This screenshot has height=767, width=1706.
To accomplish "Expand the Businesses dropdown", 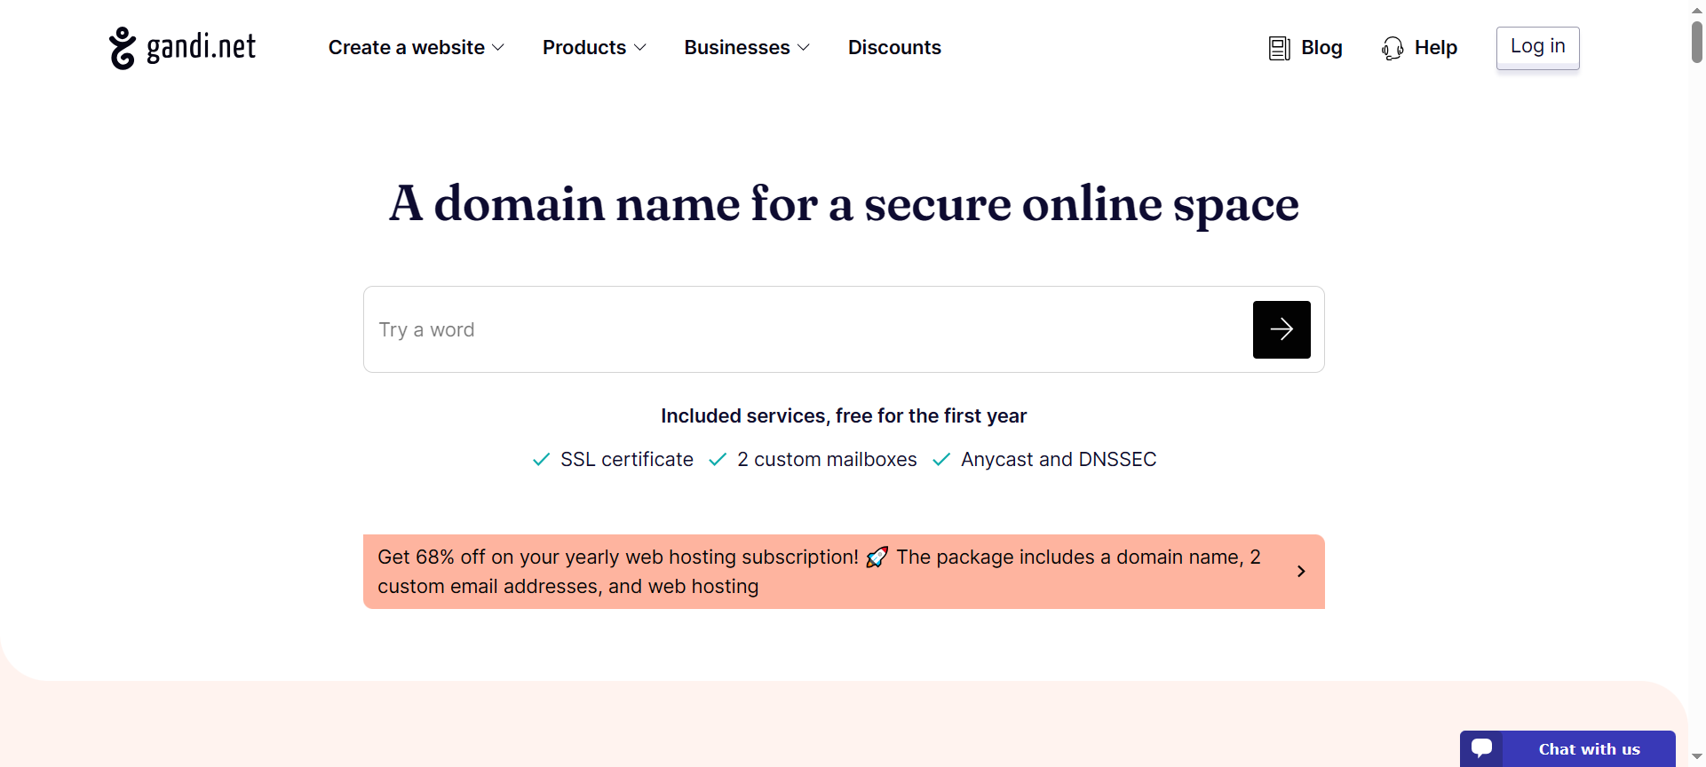I will (746, 48).
